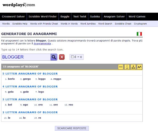Click the 4 Letter Anagrams of Blogger heading

(30, 87)
